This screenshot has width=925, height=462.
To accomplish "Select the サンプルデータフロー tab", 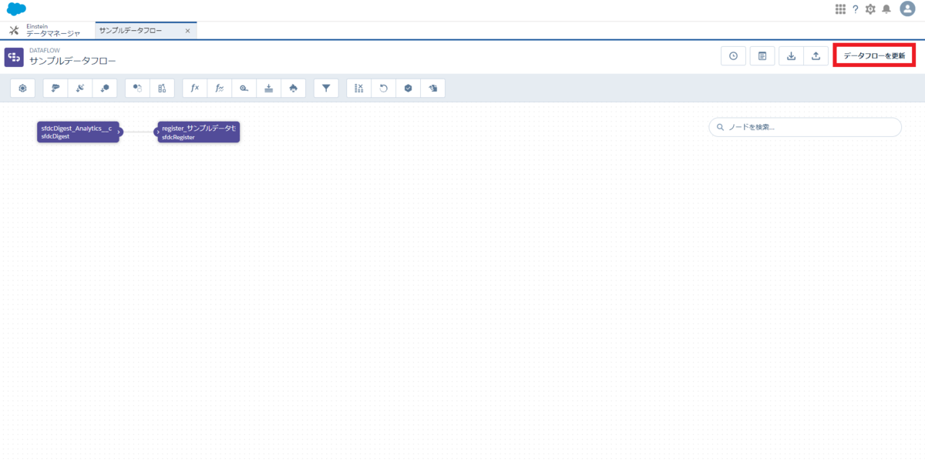I will 130,31.
